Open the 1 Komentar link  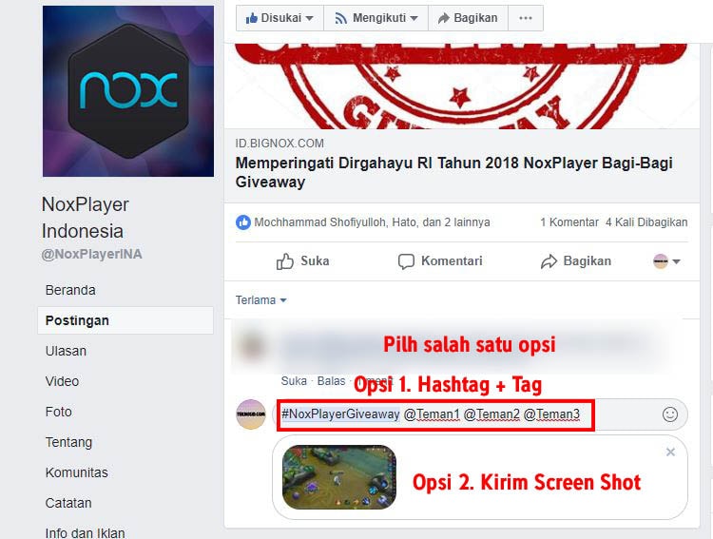569,222
